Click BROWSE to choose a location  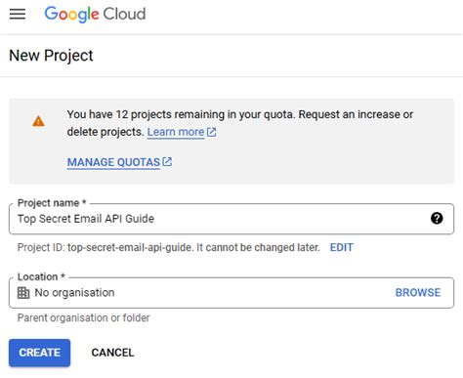click(418, 292)
